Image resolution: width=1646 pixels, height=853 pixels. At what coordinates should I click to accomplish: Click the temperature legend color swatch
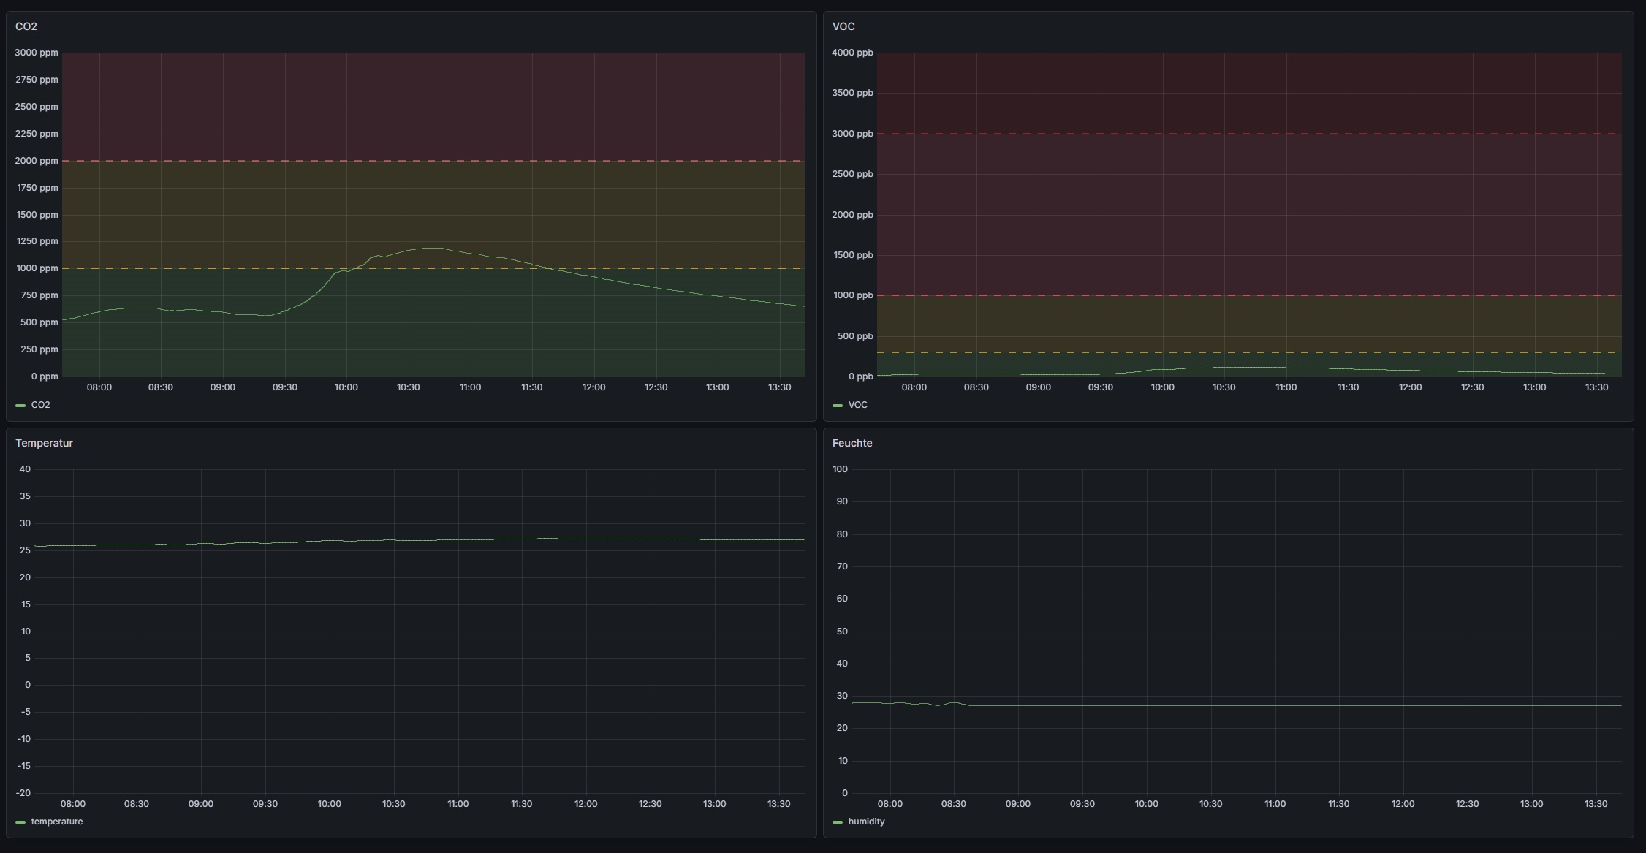(x=20, y=822)
